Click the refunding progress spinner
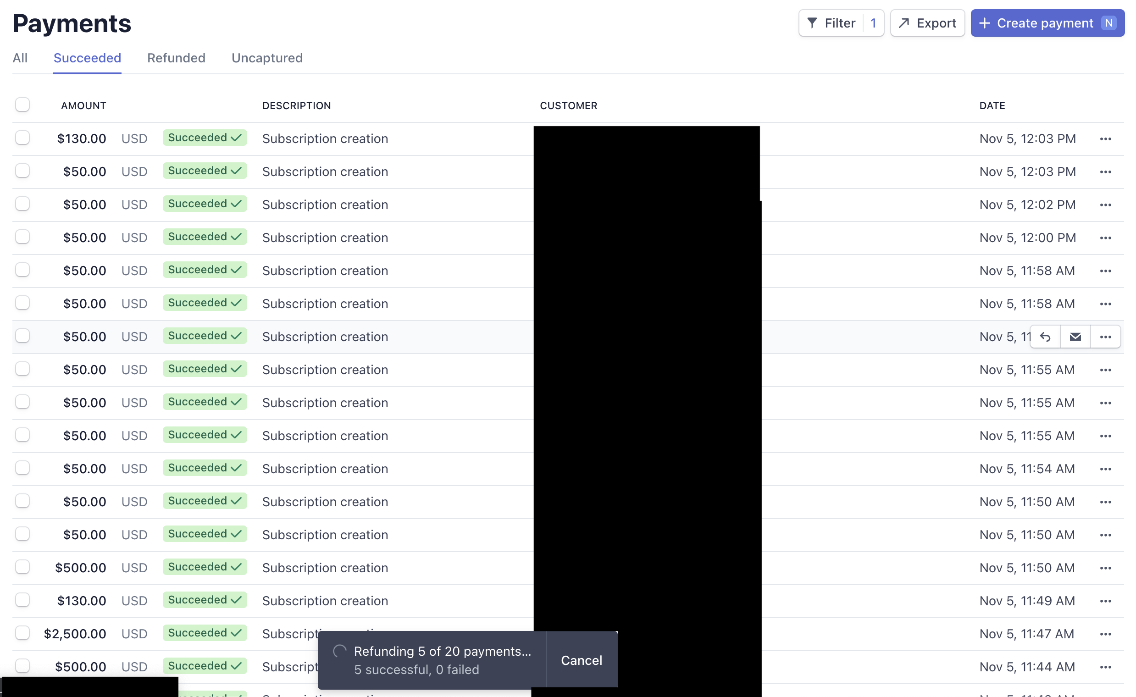Image resolution: width=1136 pixels, height=697 pixels. 340,651
